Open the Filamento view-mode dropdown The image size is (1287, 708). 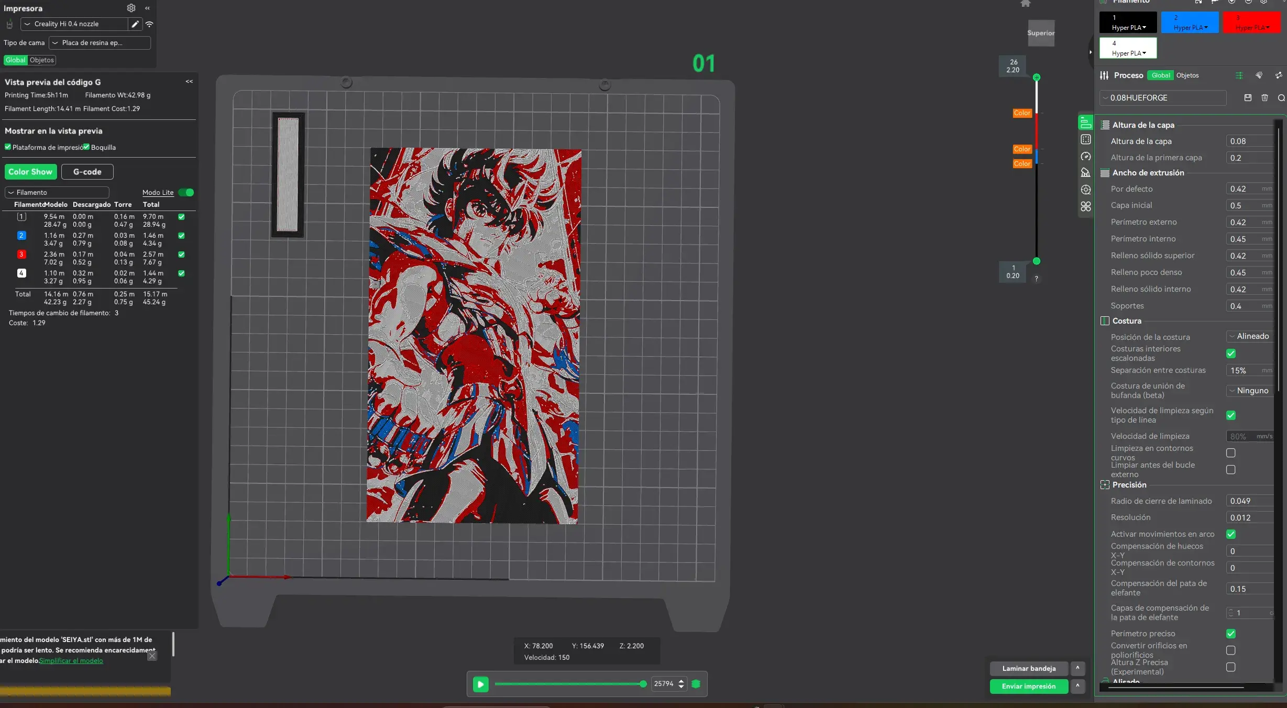pyautogui.click(x=57, y=192)
